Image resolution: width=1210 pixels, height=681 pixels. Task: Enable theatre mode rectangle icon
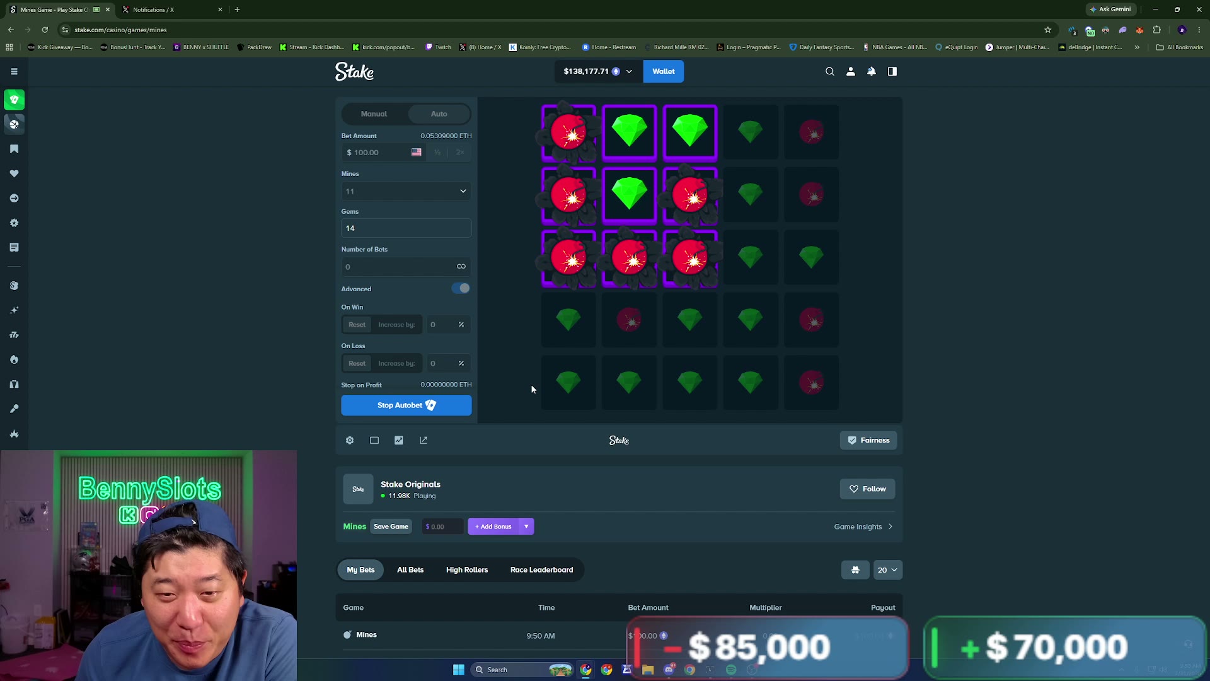point(374,440)
